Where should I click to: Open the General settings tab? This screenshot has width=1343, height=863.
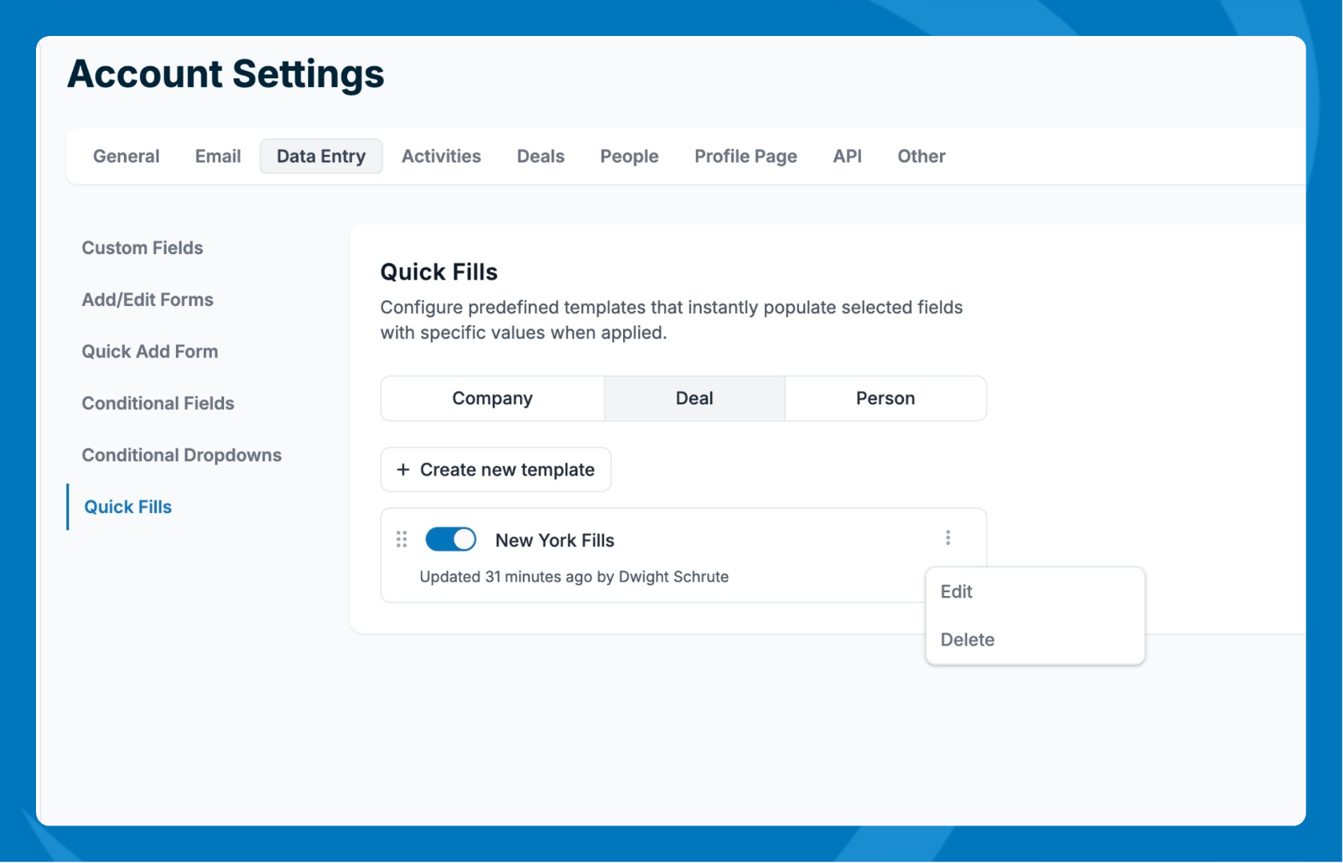126,157
